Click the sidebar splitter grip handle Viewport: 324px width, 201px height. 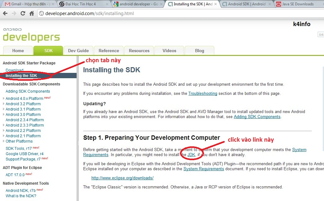click(x=78, y=143)
